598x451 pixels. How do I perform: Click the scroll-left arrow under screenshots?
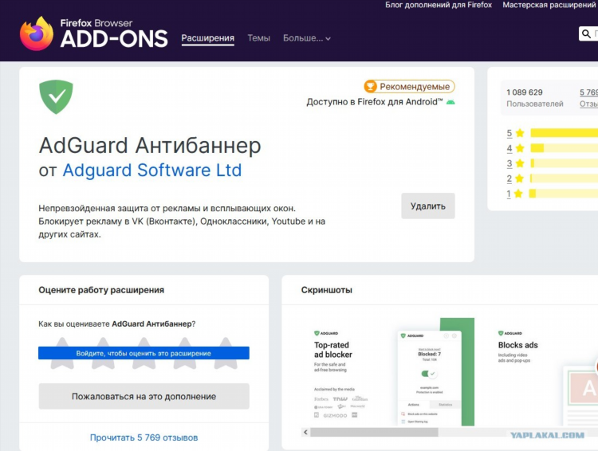tap(305, 432)
